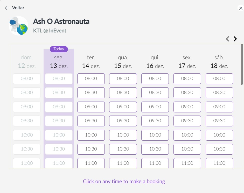This screenshot has width=244, height=193.
Task: Choose the 10:00 slot on qui. 16 dez.
Action: point(155,135)
